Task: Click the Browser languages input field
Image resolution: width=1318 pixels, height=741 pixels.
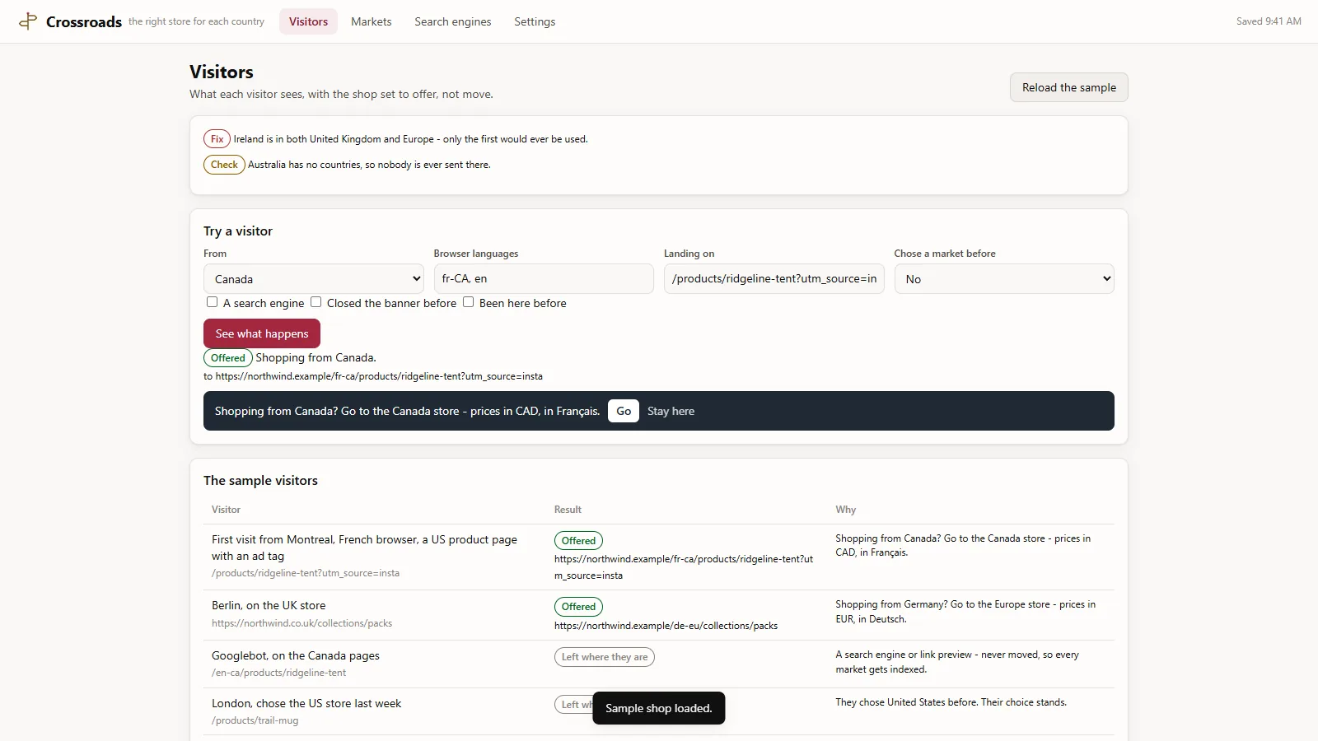Action: pyautogui.click(x=544, y=279)
